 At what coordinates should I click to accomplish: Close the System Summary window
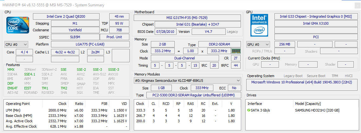pyautogui.click(x=358, y=5)
